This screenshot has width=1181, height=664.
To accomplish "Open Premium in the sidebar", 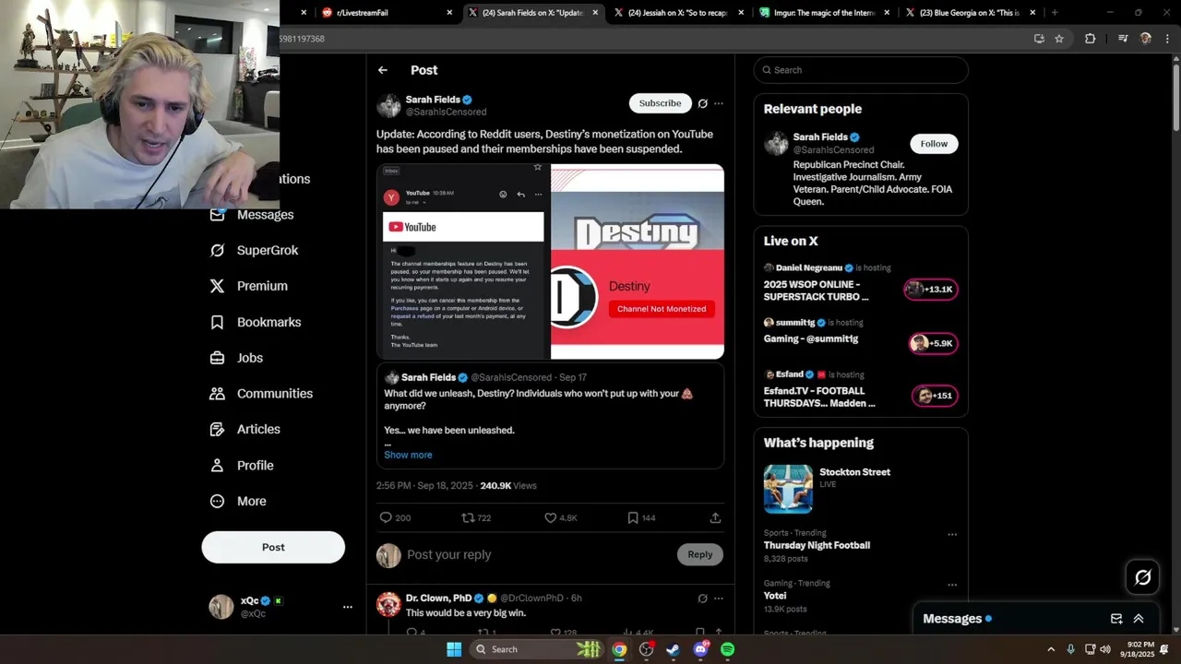I will tap(249, 286).
